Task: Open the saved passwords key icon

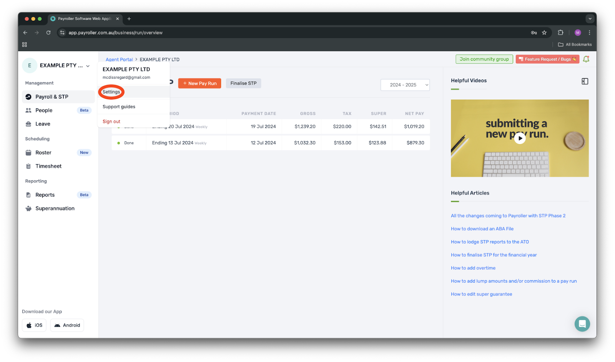Action: pyautogui.click(x=534, y=33)
